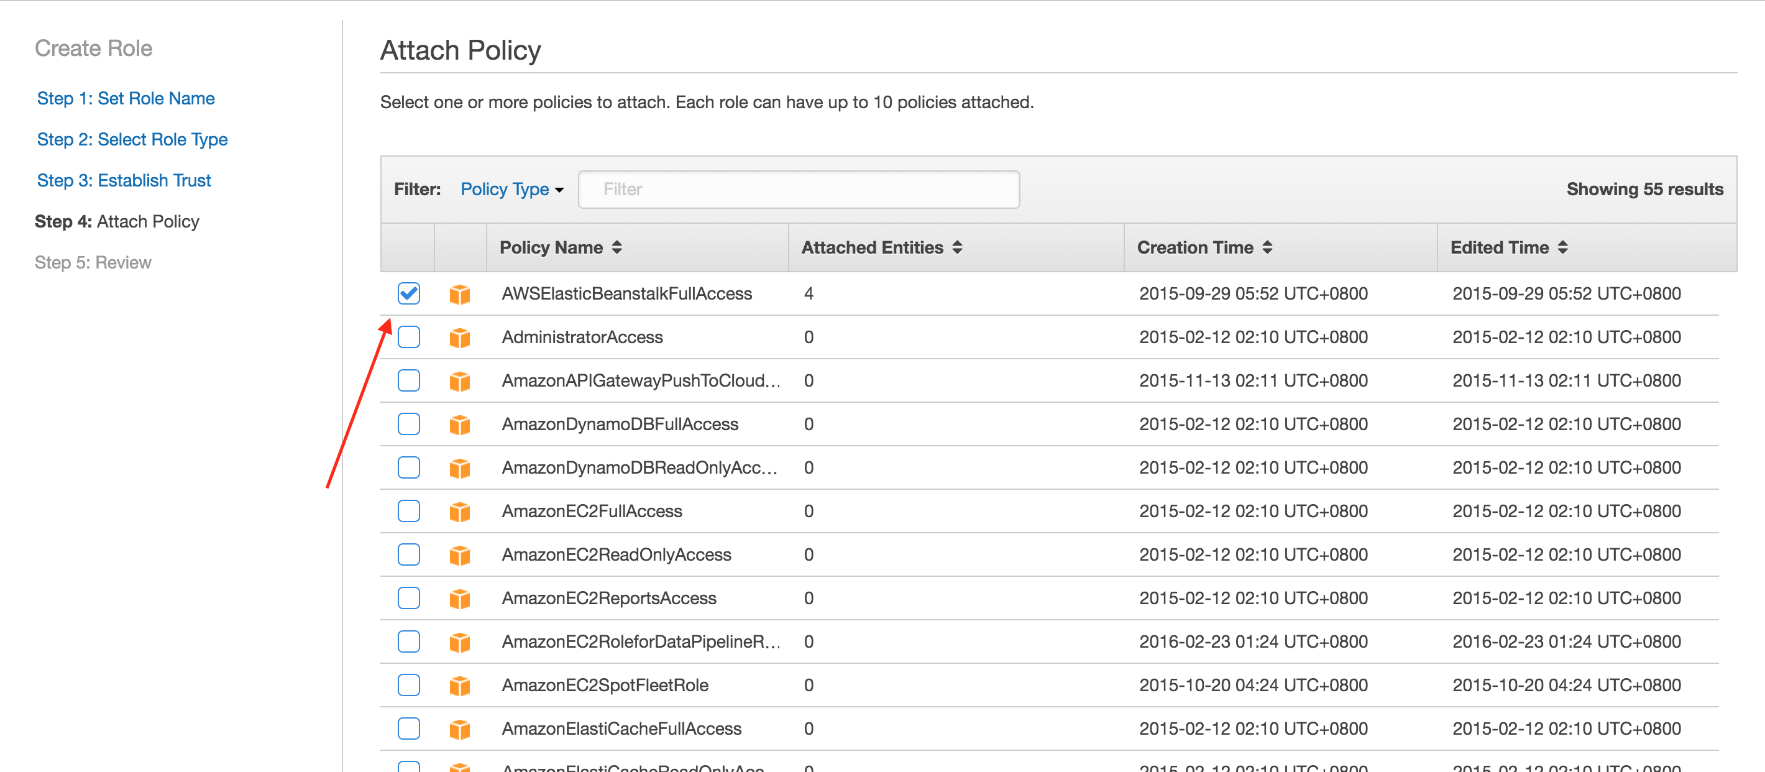Click the AmazonEC2ReportsAccess policy box icon
1765x772 pixels.
click(x=460, y=599)
